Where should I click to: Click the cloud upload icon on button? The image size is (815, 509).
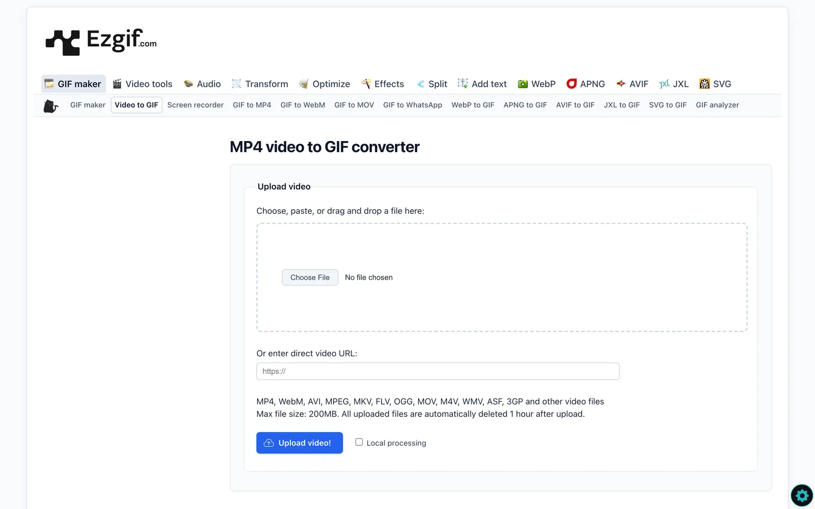[269, 443]
